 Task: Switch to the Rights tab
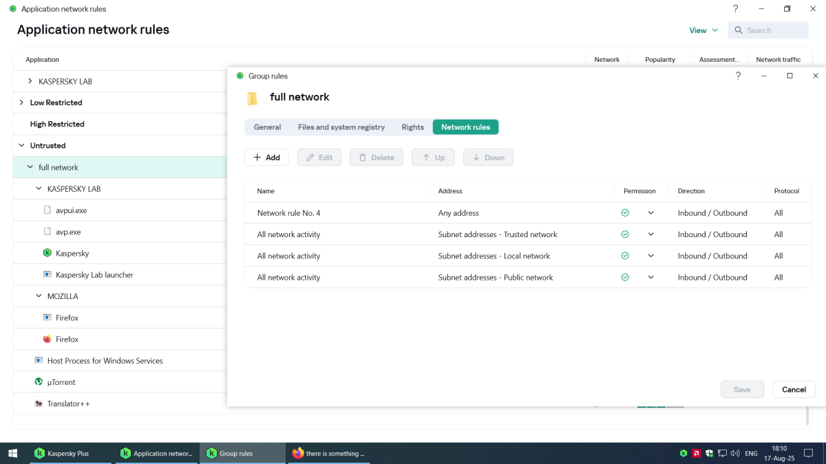click(x=413, y=127)
